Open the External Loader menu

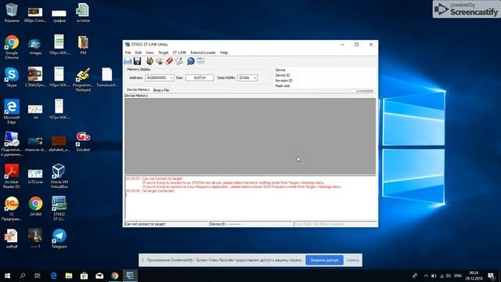[x=203, y=52]
